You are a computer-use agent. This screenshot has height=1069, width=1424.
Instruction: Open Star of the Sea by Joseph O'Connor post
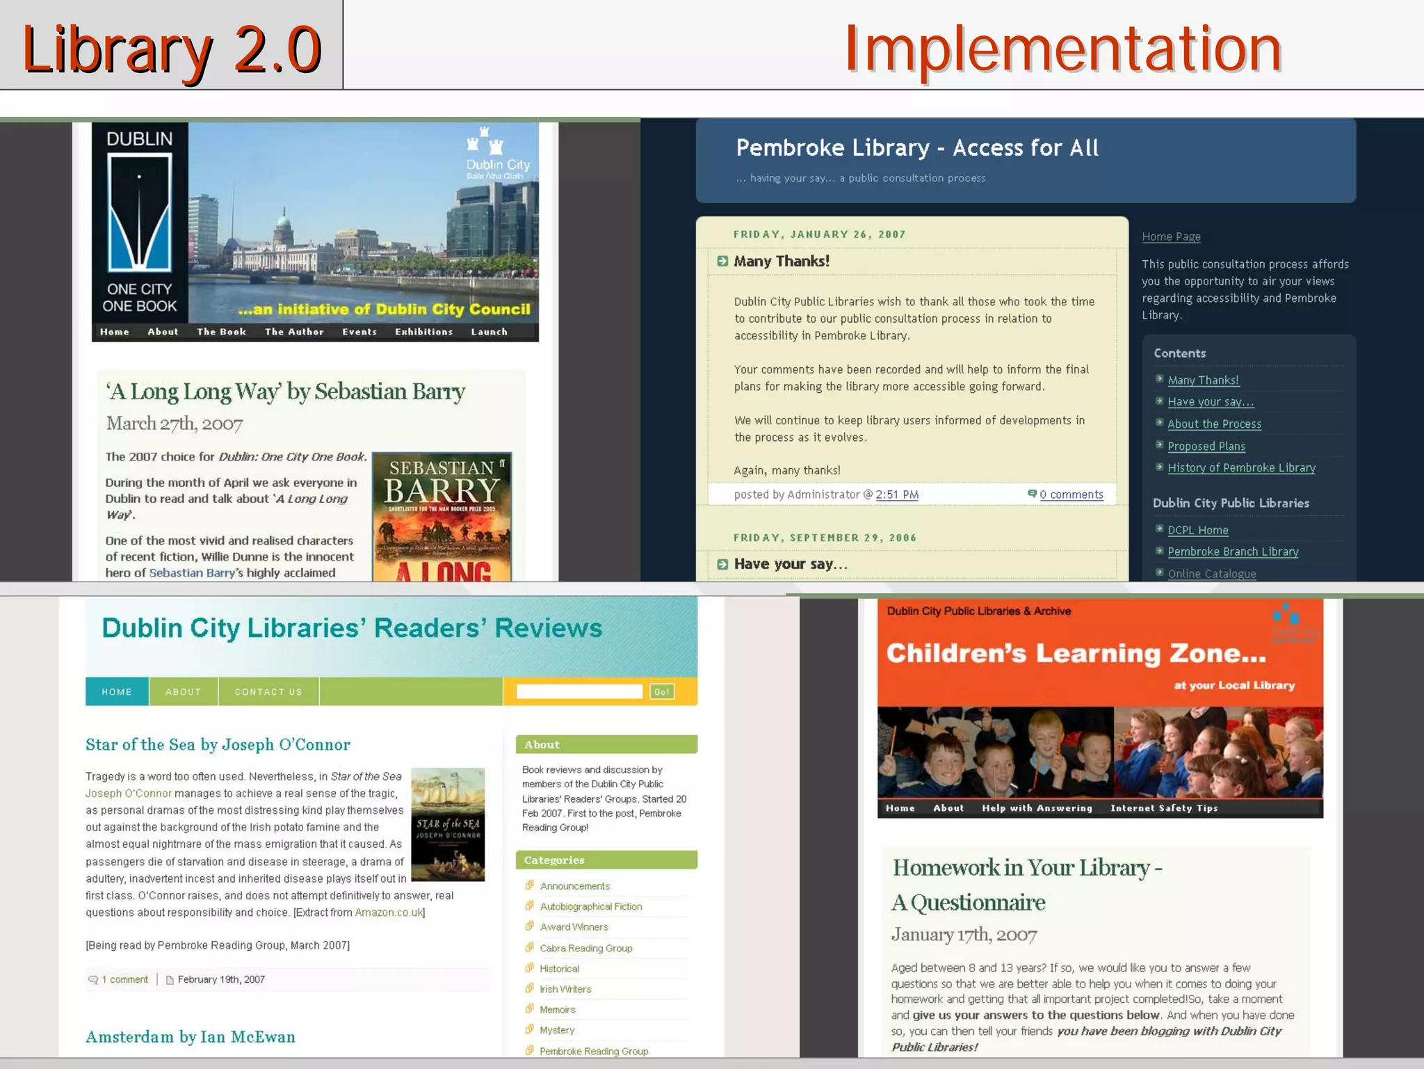coord(218,744)
